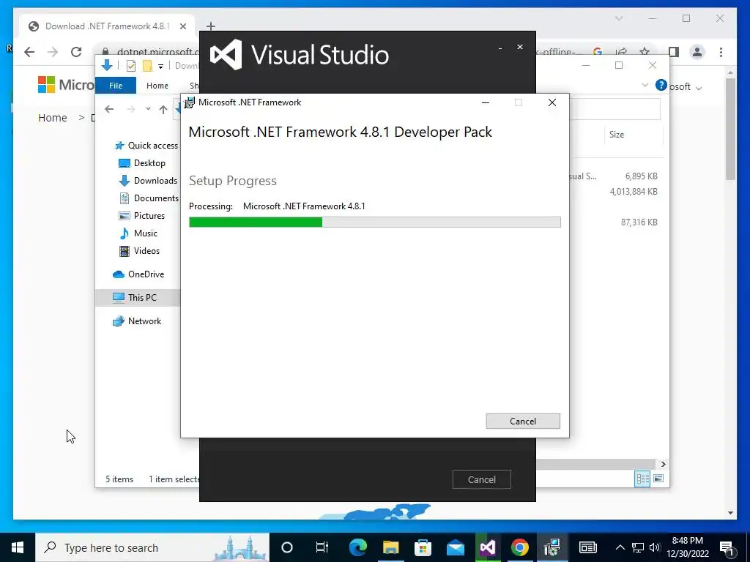This screenshot has height=562, width=750.
Task: Open Task View from the taskbar
Action: [x=322, y=547]
